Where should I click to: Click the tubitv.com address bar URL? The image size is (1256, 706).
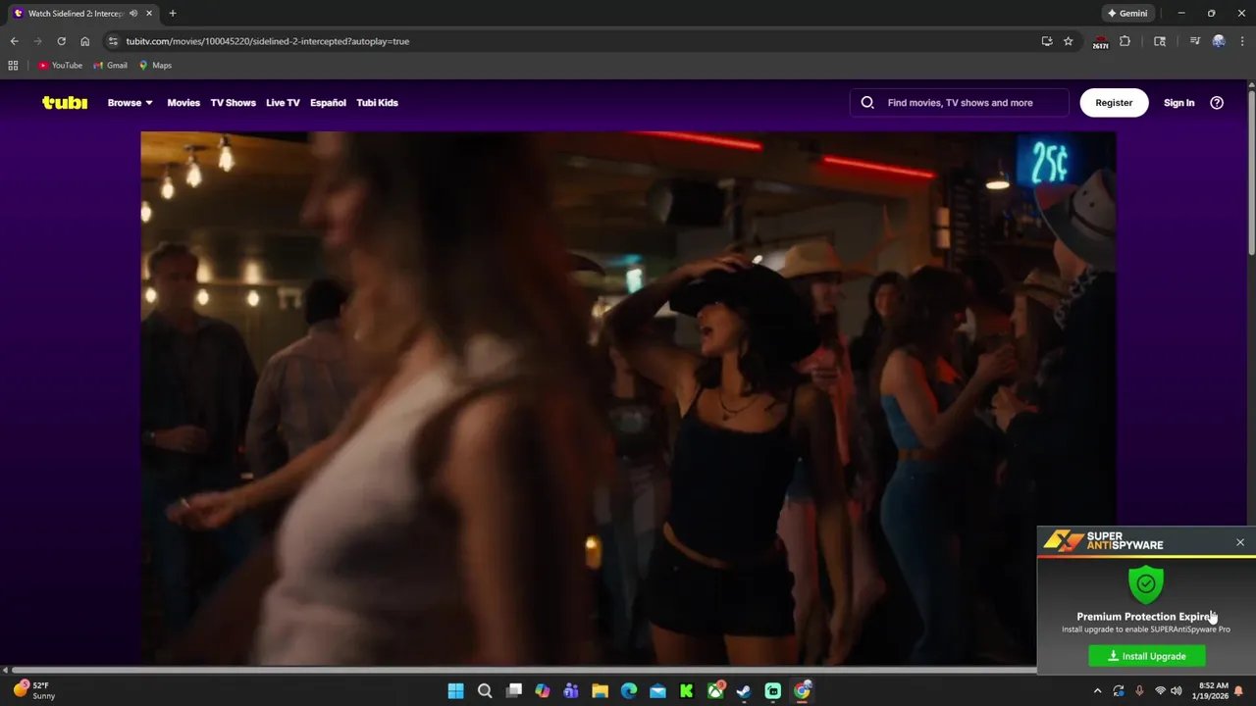tap(267, 41)
